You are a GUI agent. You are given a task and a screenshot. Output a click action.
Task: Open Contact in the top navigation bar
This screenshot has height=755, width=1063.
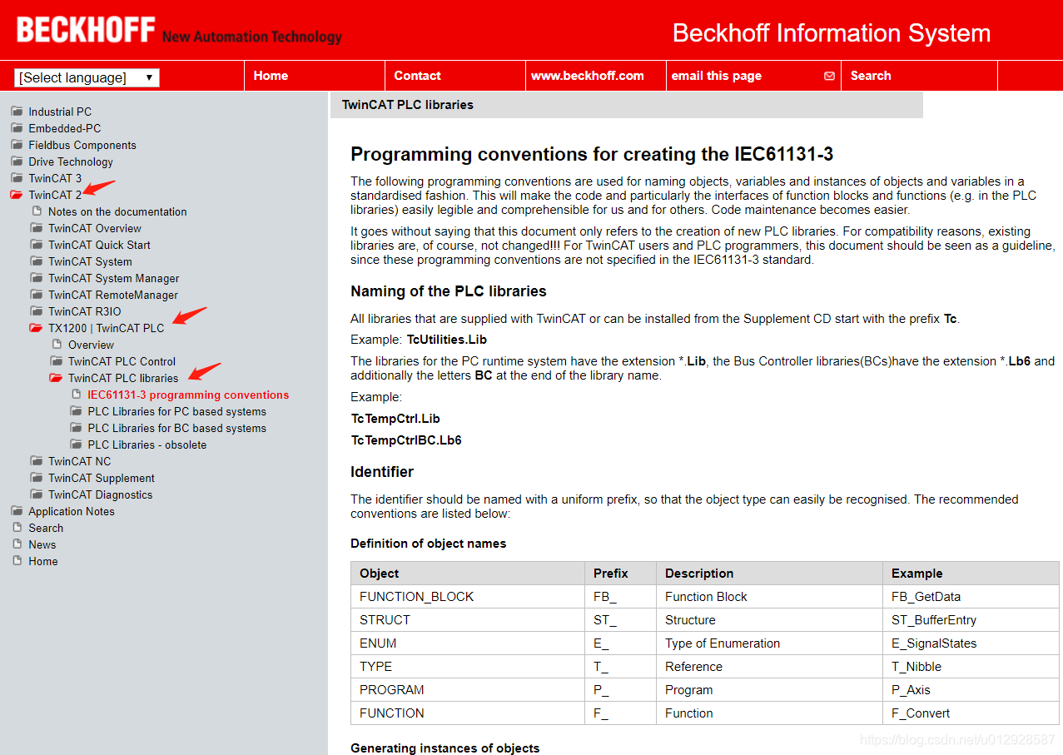coord(417,76)
